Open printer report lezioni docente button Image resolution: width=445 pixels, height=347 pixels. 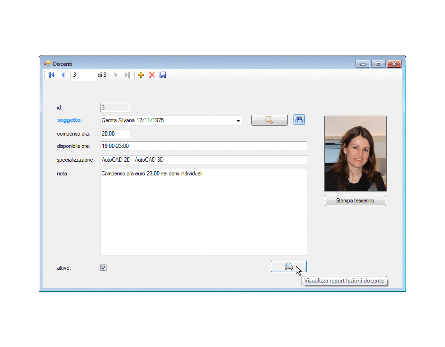(x=289, y=266)
